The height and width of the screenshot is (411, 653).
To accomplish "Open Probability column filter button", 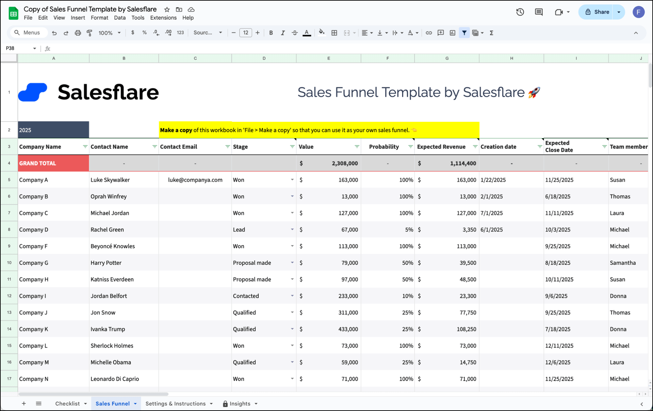I will tap(410, 147).
